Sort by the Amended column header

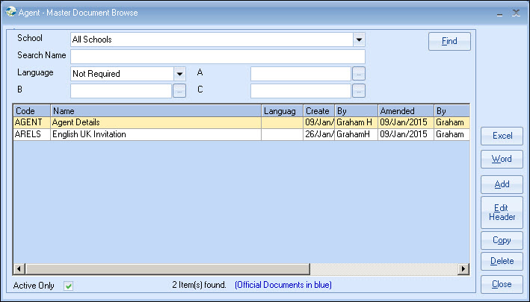click(405, 110)
